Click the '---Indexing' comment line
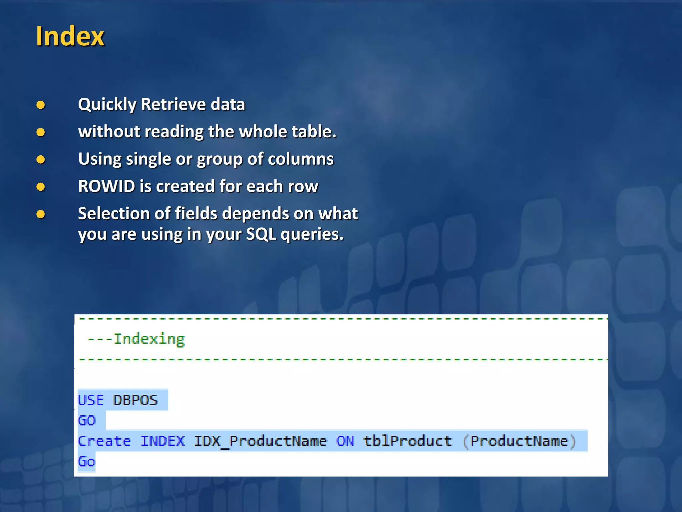682x512 pixels. click(136, 339)
